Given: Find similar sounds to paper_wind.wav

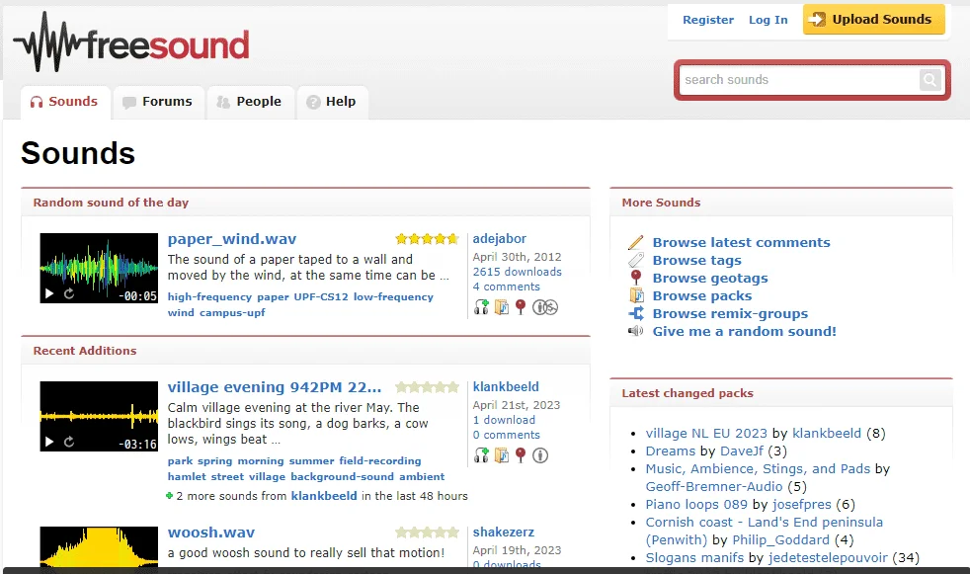Looking at the screenshot, I should 481,307.
